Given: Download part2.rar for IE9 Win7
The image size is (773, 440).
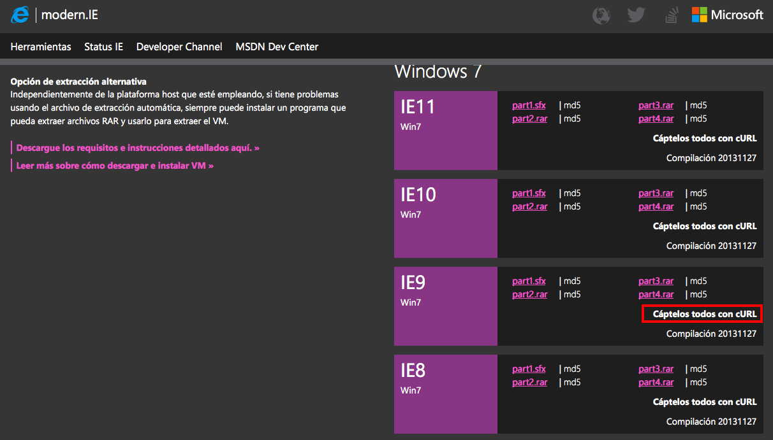Looking at the screenshot, I should pos(529,294).
